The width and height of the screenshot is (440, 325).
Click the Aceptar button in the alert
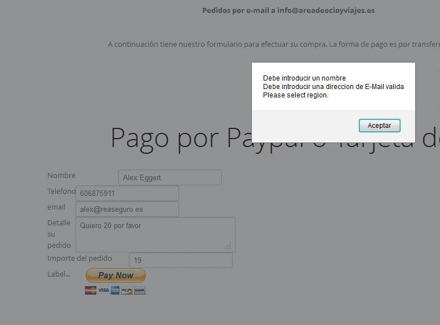click(x=379, y=126)
